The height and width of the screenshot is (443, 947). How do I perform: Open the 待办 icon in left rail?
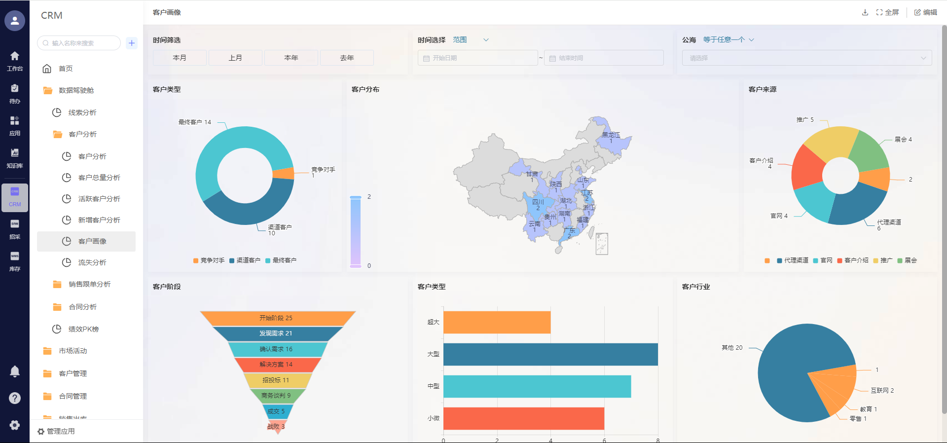click(x=15, y=93)
